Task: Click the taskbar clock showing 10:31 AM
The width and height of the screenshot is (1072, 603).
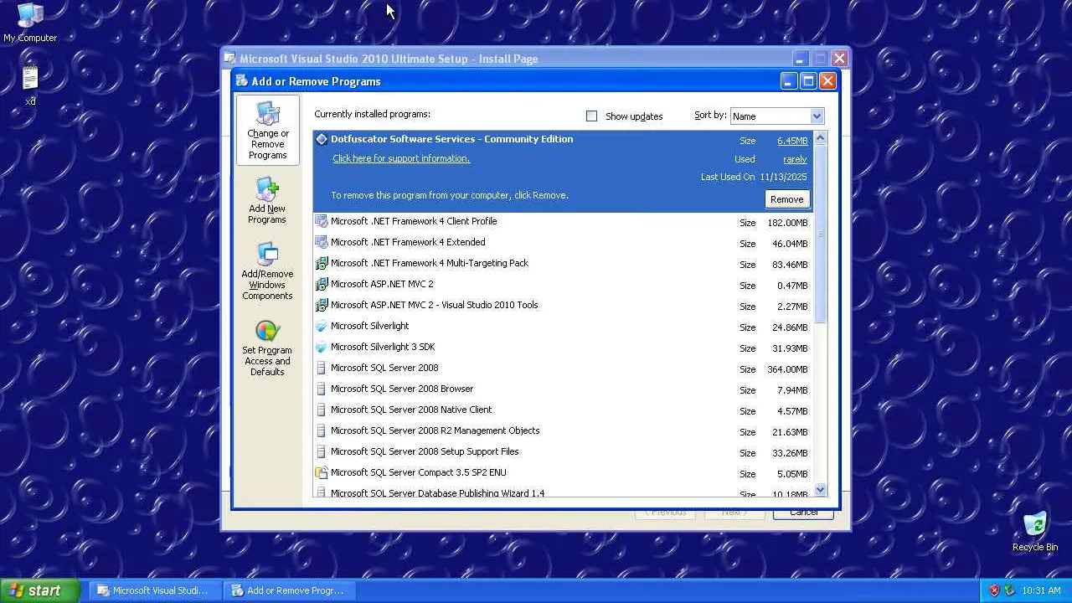Action: pos(1041,590)
